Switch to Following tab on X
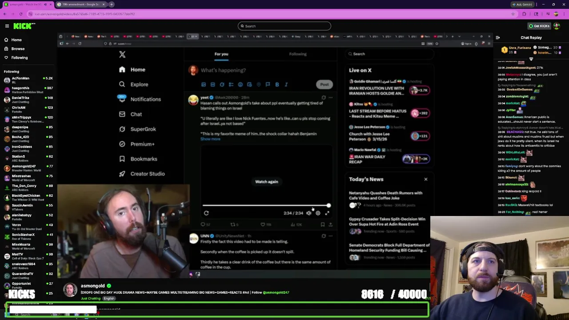Viewport: 569px width, 320px height. [x=298, y=54]
